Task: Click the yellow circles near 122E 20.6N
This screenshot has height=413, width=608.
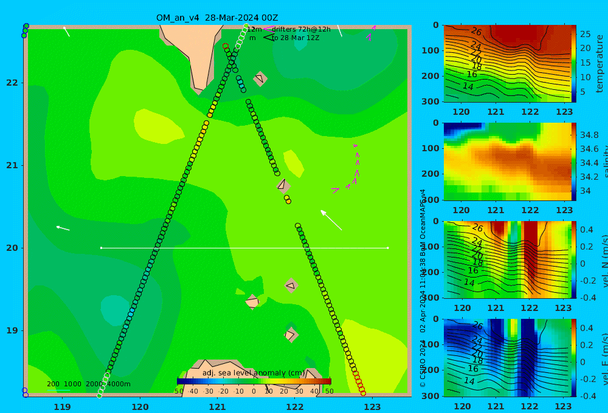Action: (x=288, y=200)
